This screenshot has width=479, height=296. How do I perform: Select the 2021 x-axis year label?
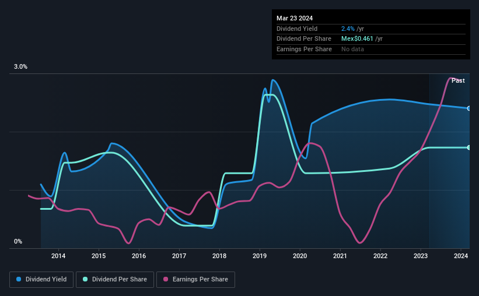click(x=340, y=256)
